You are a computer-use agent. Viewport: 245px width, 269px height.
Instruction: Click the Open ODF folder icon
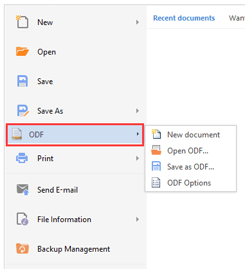(156, 150)
